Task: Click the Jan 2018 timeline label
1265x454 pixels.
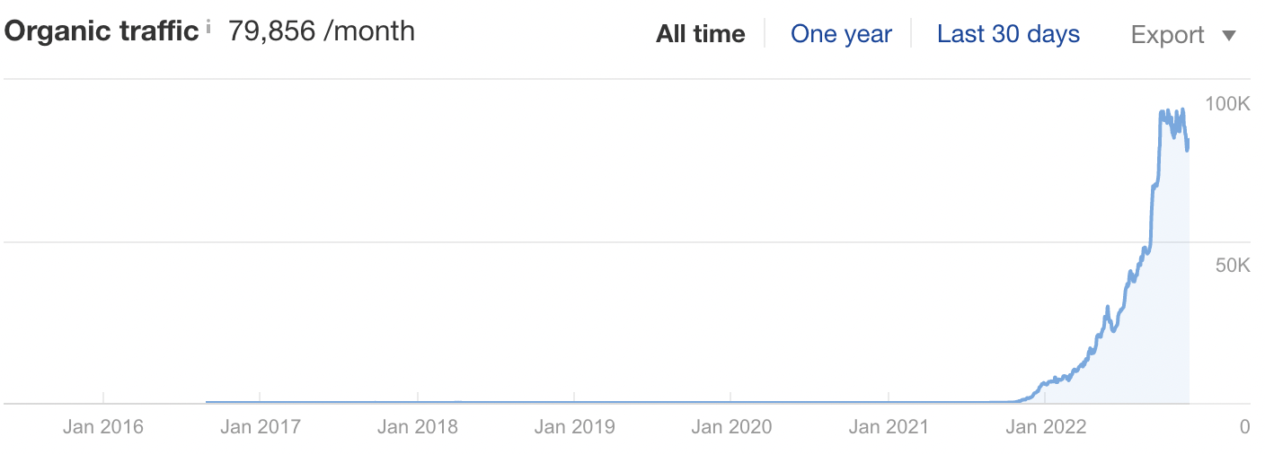Action: (418, 427)
